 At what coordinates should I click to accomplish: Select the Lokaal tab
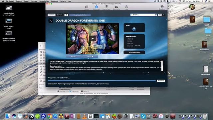pyautogui.click(x=52, y=15)
